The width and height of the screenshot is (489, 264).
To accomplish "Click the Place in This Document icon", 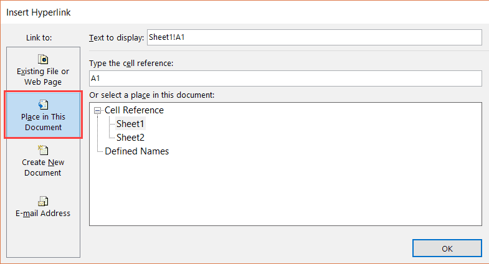I will click(x=43, y=105).
